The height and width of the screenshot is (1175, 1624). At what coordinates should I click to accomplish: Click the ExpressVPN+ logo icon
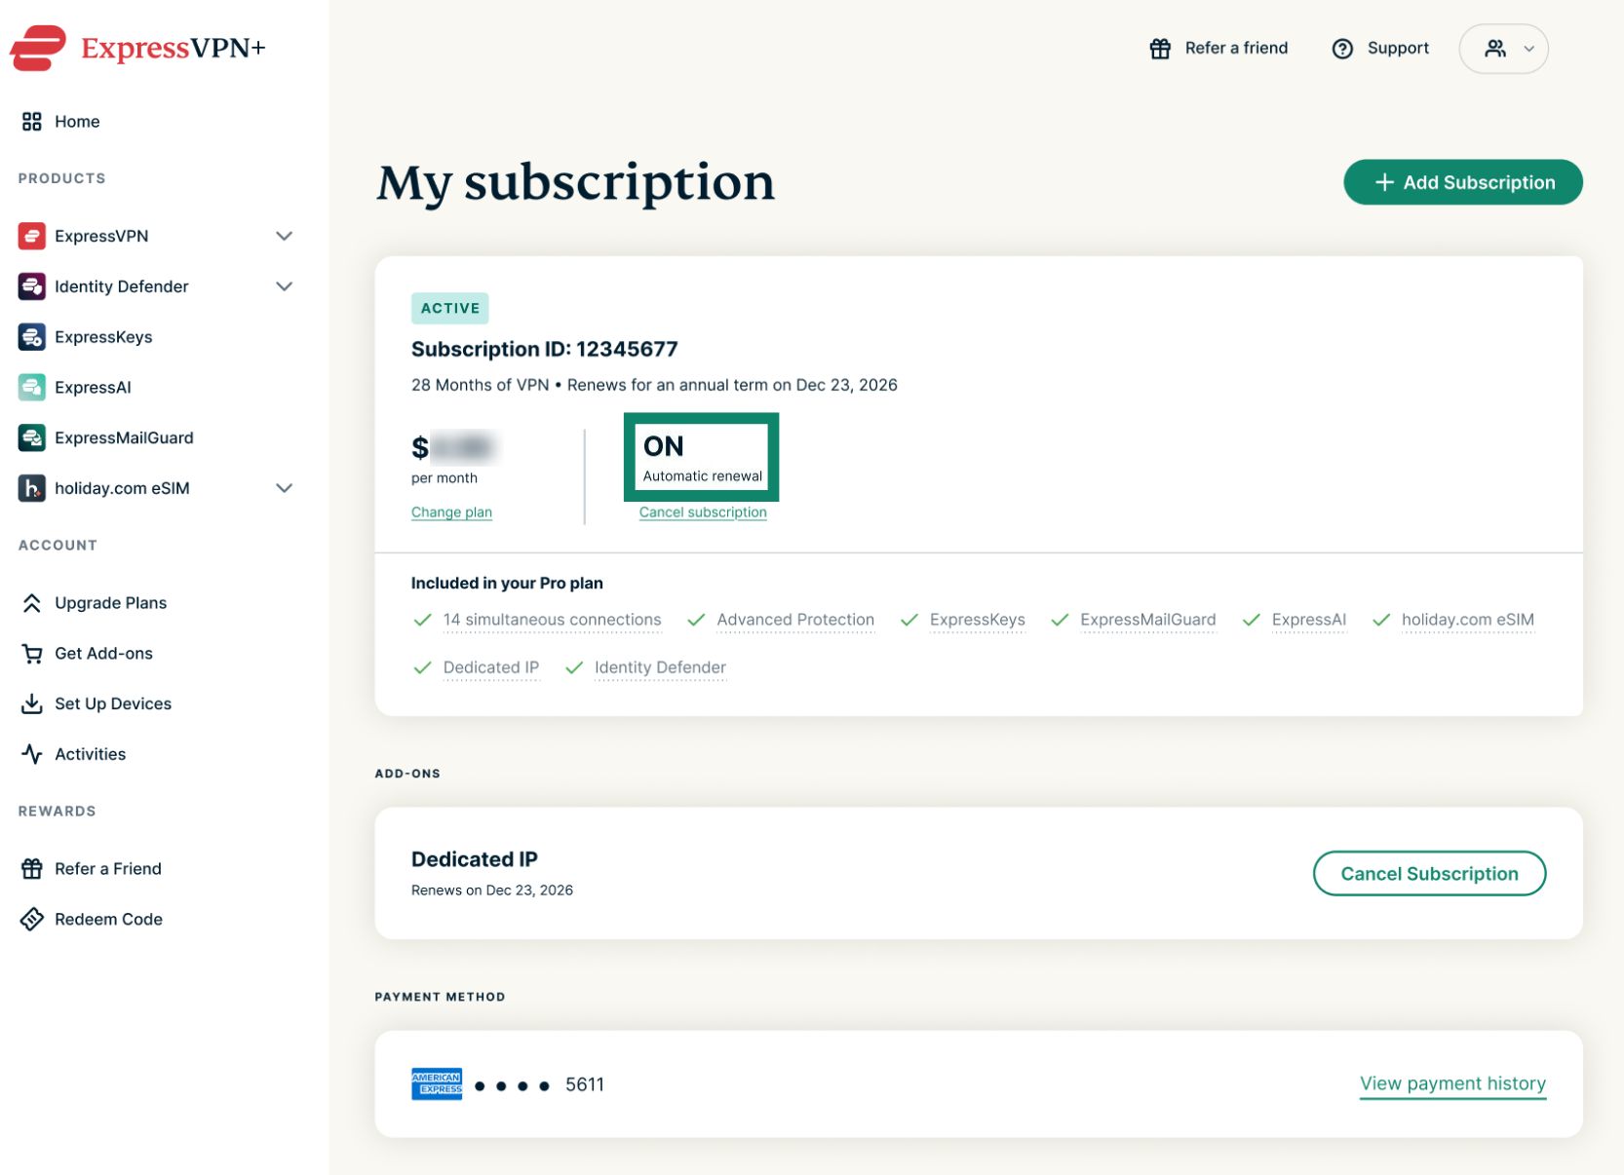pyautogui.click(x=38, y=48)
